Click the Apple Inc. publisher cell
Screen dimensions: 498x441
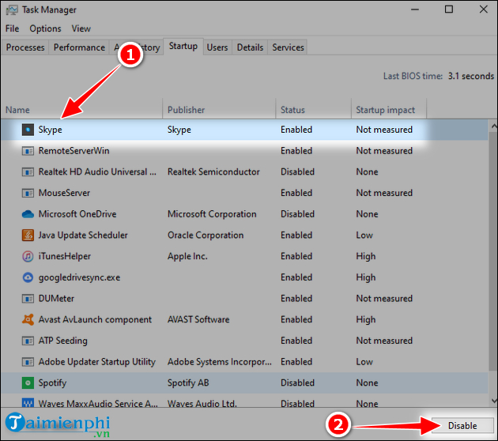tap(187, 257)
